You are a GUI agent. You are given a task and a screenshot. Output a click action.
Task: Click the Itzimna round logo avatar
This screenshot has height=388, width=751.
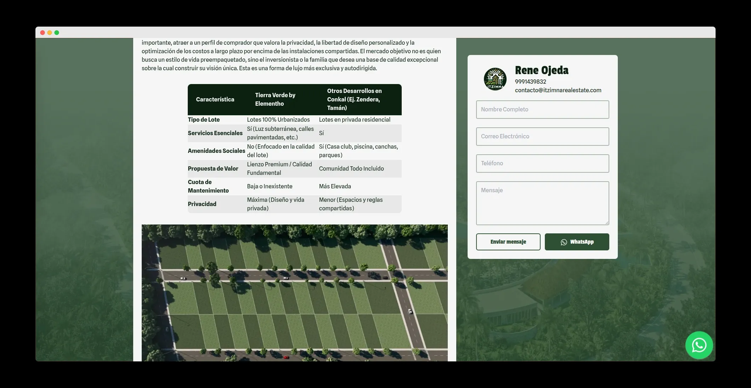(x=495, y=79)
